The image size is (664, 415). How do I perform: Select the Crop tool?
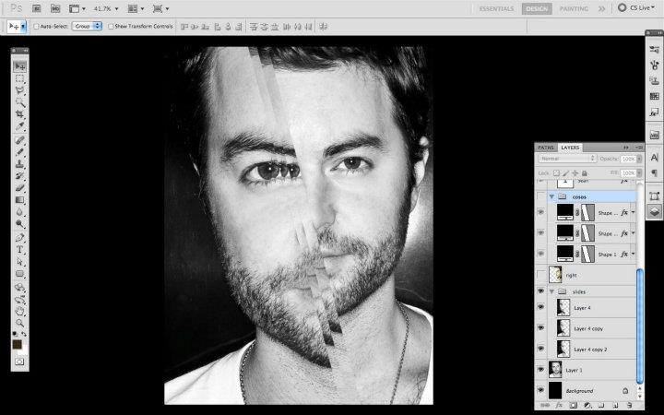pos(19,114)
